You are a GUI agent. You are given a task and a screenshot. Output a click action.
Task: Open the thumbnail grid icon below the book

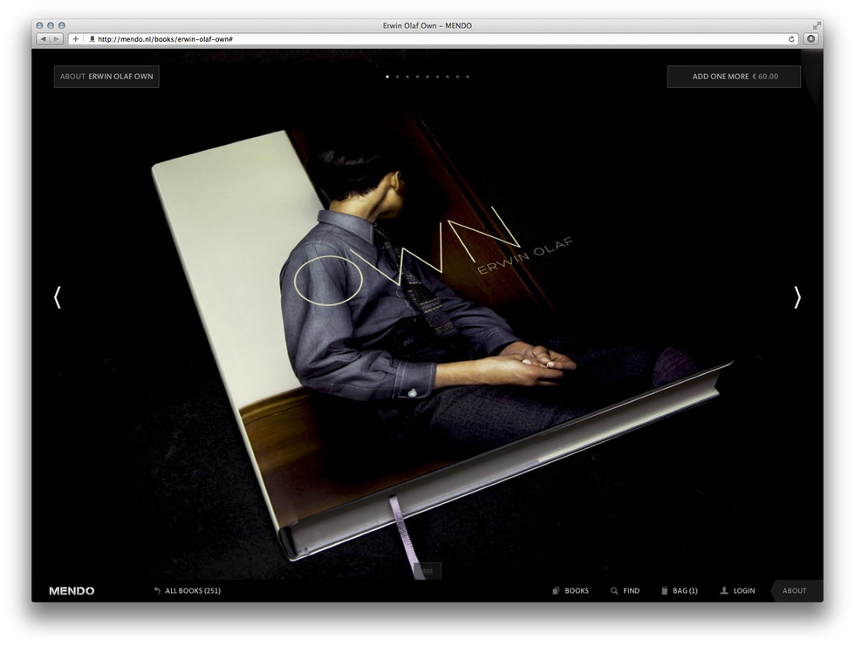pos(427,571)
